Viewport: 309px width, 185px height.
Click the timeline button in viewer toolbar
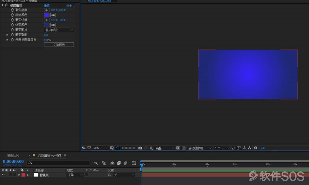point(244,148)
